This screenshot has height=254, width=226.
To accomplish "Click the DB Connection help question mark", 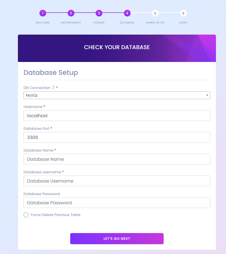I will tap(53, 88).
